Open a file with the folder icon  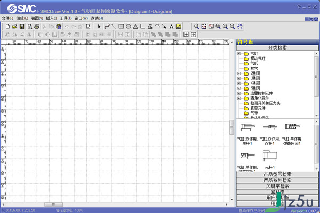pyautogui.click(x=14, y=26)
